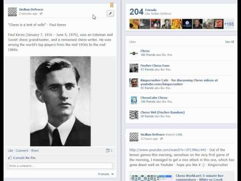Click the thumbs-up likes icon under the post
This screenshot has height=181, width=241.
coord(10,157)
